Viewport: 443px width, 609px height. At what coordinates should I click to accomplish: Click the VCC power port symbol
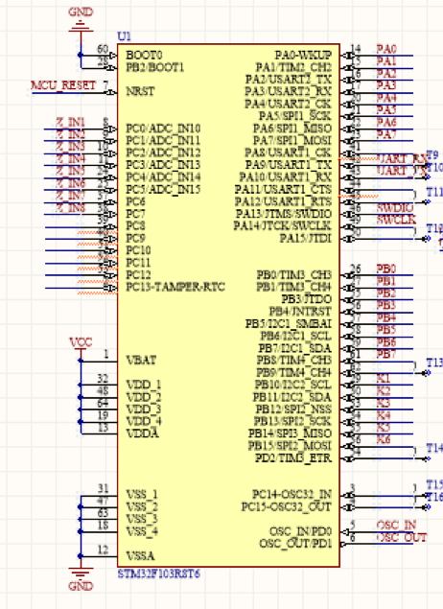(81, 342)
